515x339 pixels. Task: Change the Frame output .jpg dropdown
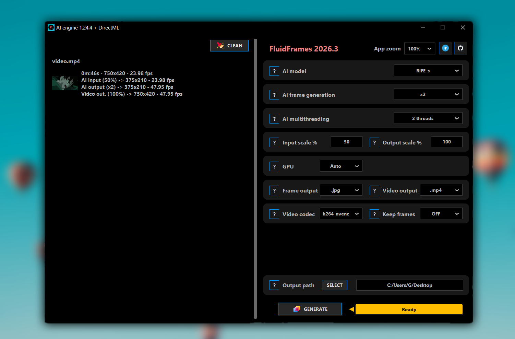[x=341, y=190]
